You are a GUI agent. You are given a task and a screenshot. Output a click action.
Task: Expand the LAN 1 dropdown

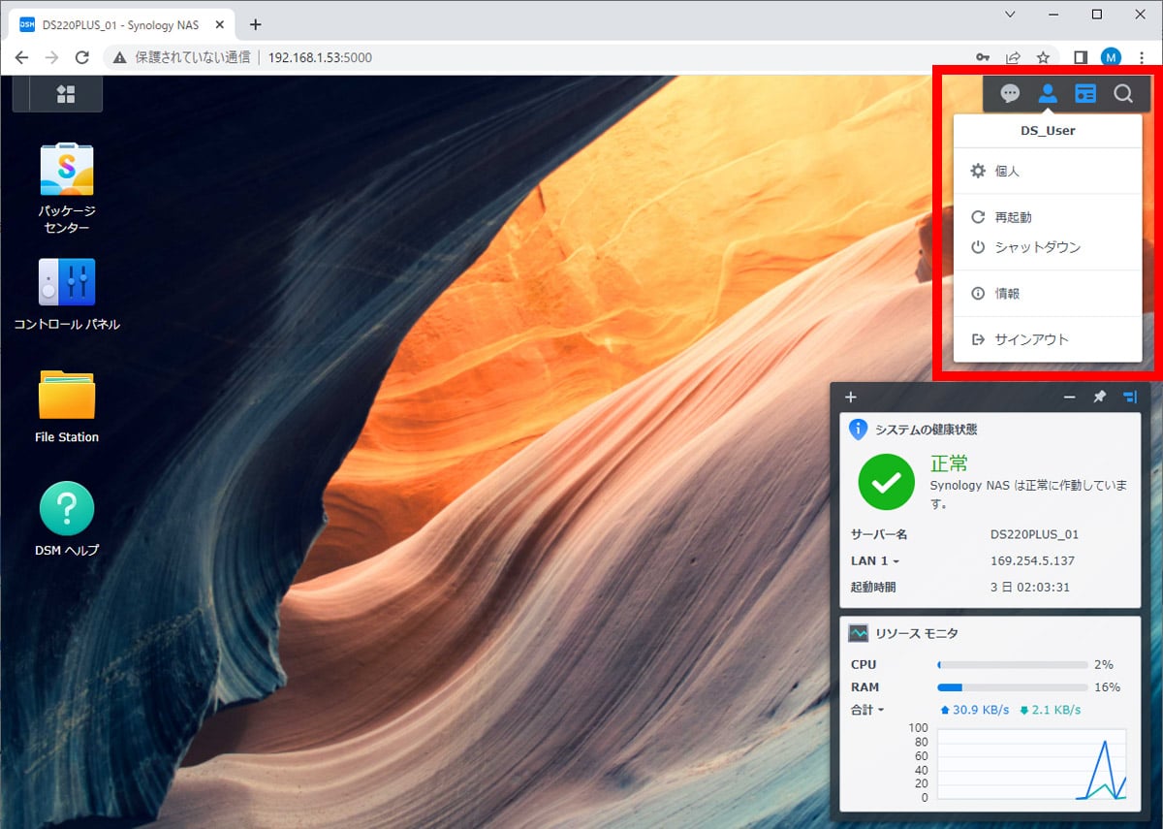875,561
